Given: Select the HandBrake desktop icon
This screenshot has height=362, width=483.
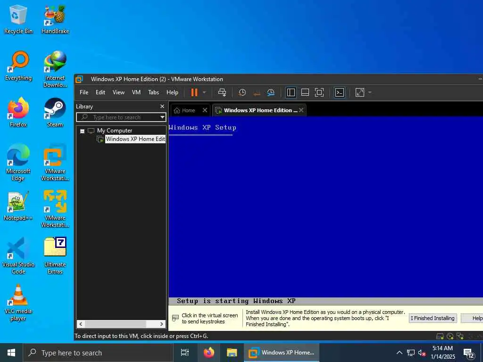Looking at the screenshot, I should (x=55, y=19).
